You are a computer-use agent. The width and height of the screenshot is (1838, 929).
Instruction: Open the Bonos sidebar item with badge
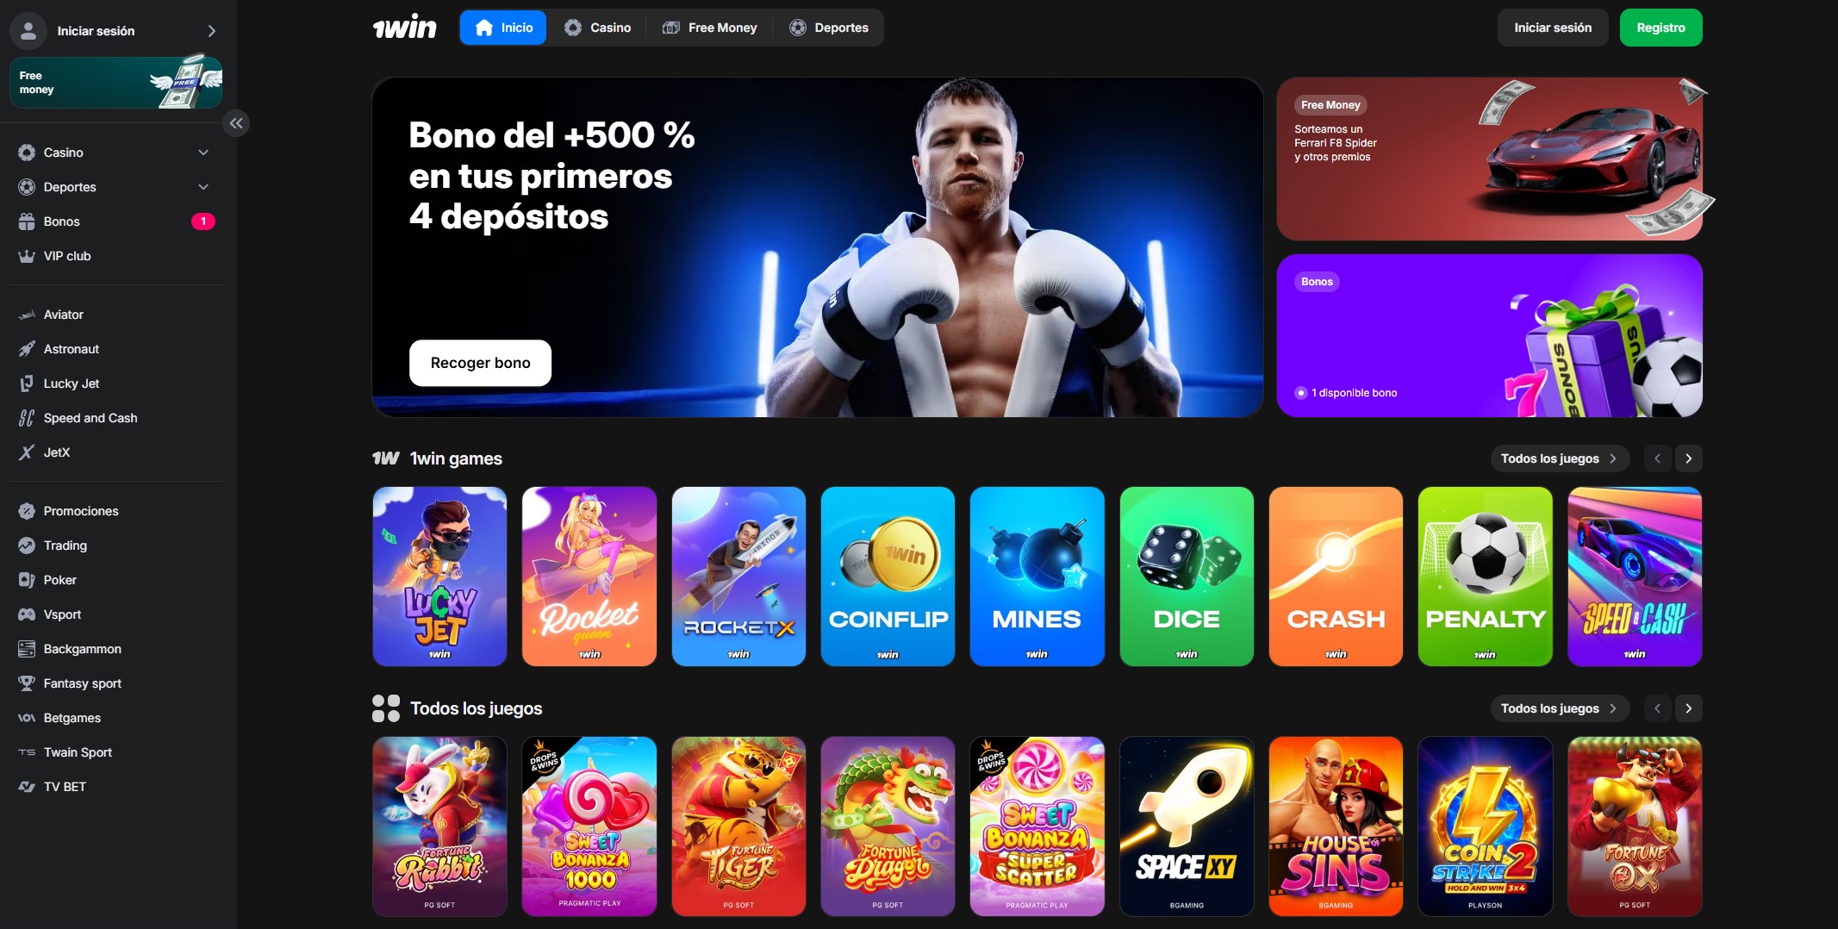(116, 221)
